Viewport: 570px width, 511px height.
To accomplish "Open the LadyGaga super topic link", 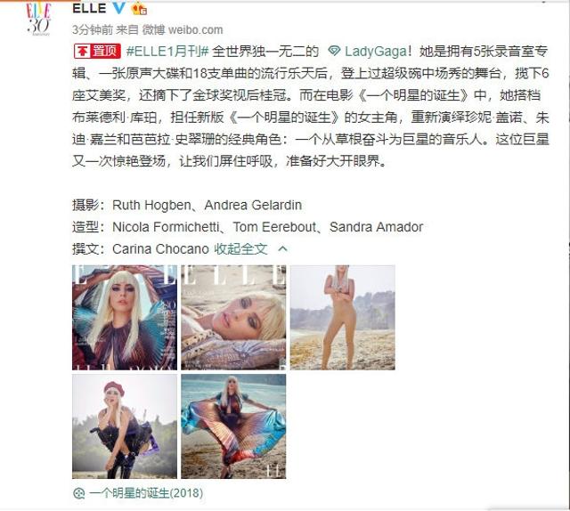I will click(x=376, y=52).
